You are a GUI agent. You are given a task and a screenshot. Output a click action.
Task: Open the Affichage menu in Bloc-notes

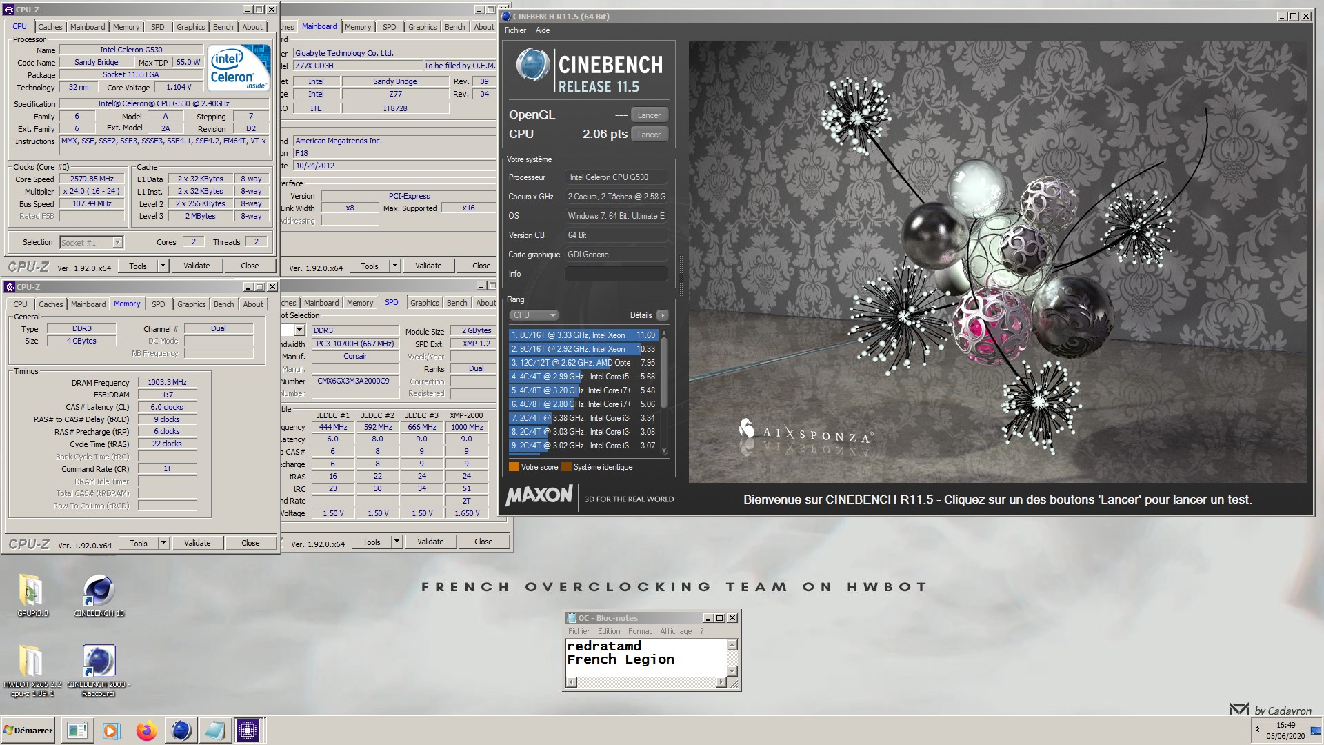coord(675,631)
